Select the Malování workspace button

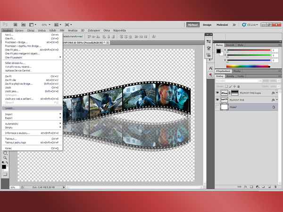pyautogui.click(x=223, y=24)
